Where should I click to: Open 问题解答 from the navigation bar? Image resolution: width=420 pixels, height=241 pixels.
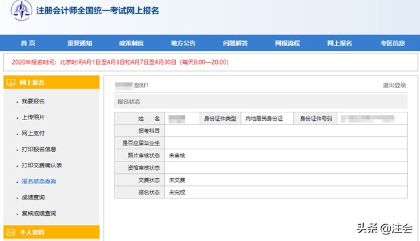[235, 43]
